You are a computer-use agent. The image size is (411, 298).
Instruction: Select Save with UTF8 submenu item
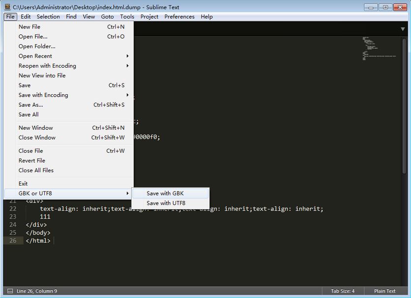[x=171, y=203]
